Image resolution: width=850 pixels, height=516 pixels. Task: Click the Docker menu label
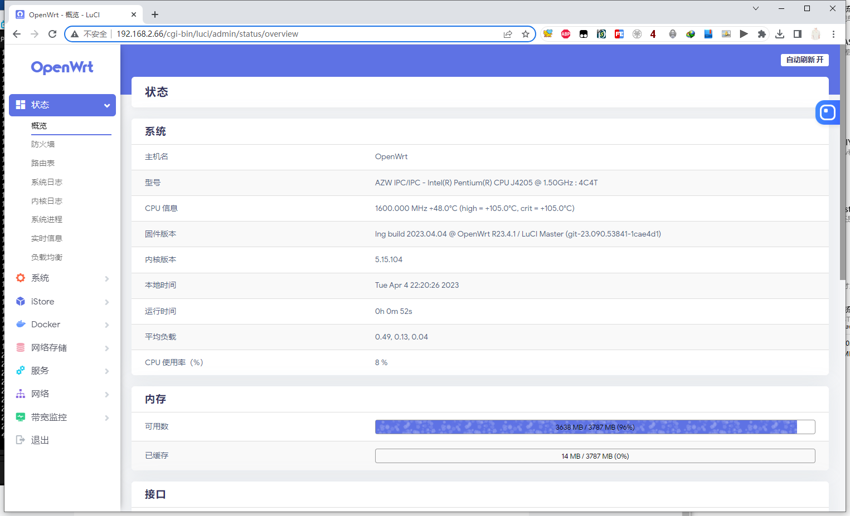point(46,324)
